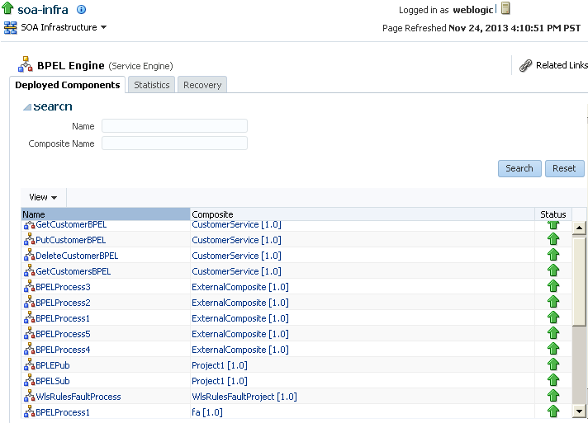This screenshot has height=423, width=588.
Task: Open the BPELProcess4 link
Action: pyautogui.click(x=63, y=350)
